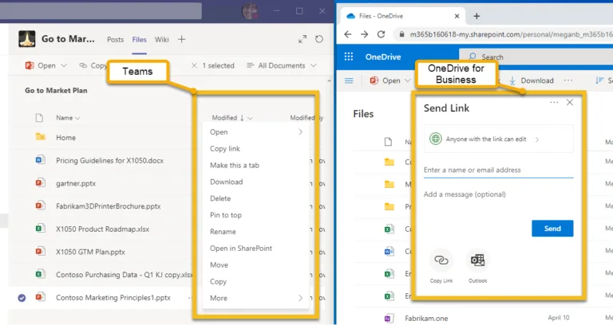Image resolution: width=613 pixels, height=325 pixels.
Task: Expand the Open dropdown in OneDrive toolbar
Action: (x=407, y=80)
